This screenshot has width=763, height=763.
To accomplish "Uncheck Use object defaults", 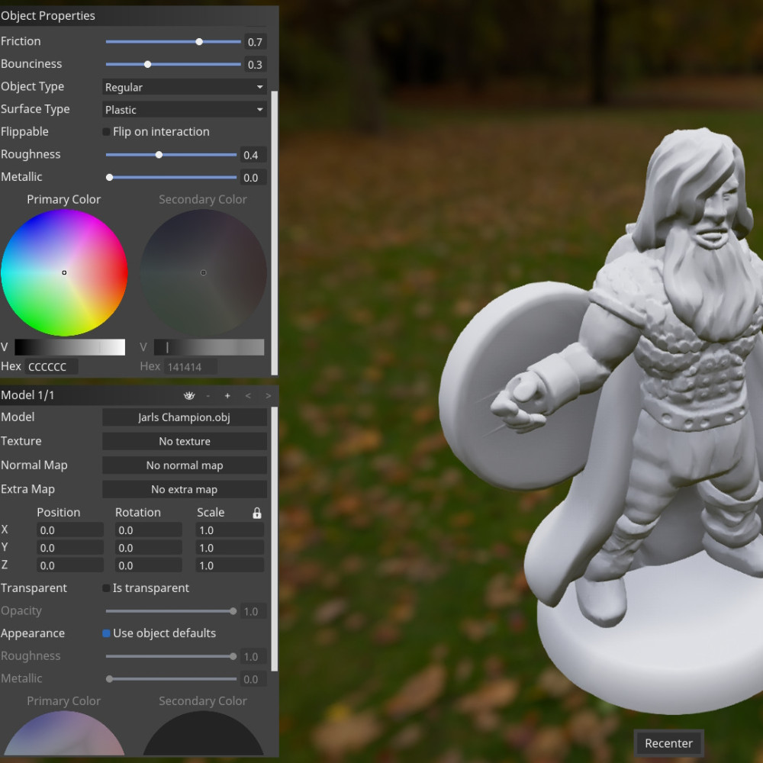I will (x=106, y=633).
